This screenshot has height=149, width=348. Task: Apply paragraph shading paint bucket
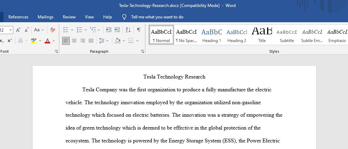point(118,41)
